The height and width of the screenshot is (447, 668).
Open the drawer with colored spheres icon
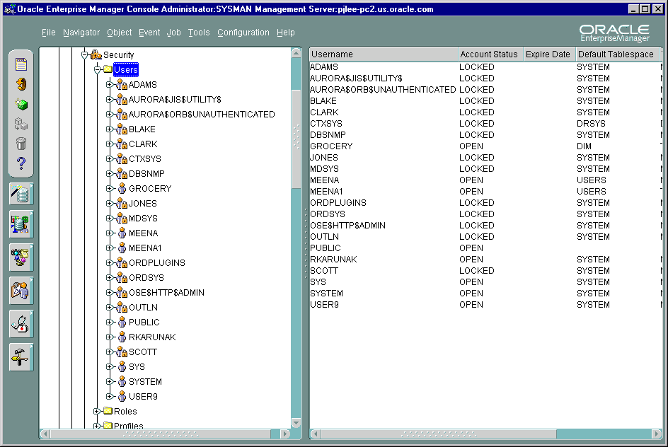tap(21, 257)
